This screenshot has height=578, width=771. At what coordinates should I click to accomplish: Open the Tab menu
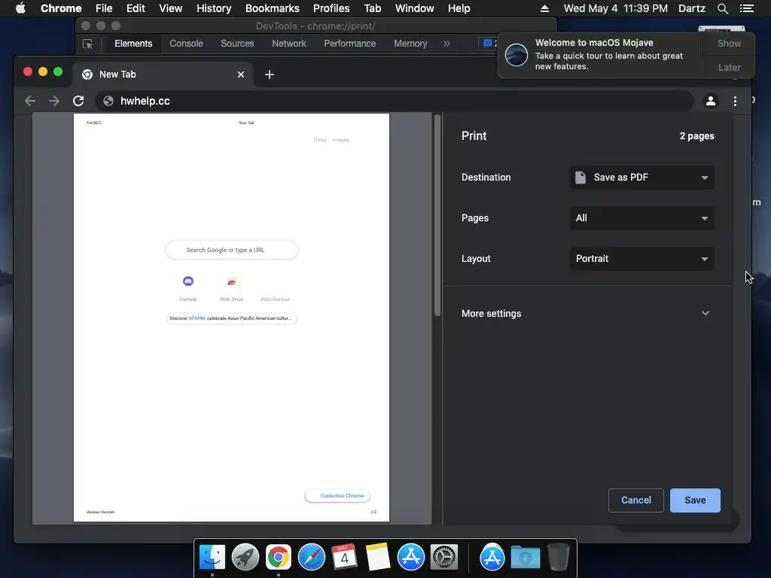372,8
